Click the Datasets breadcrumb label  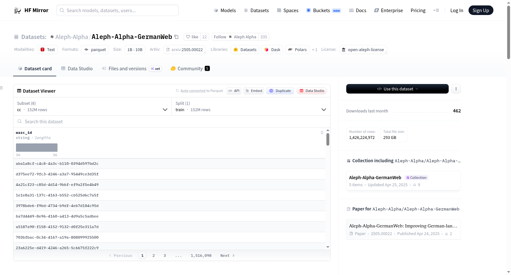coord(34,37)
